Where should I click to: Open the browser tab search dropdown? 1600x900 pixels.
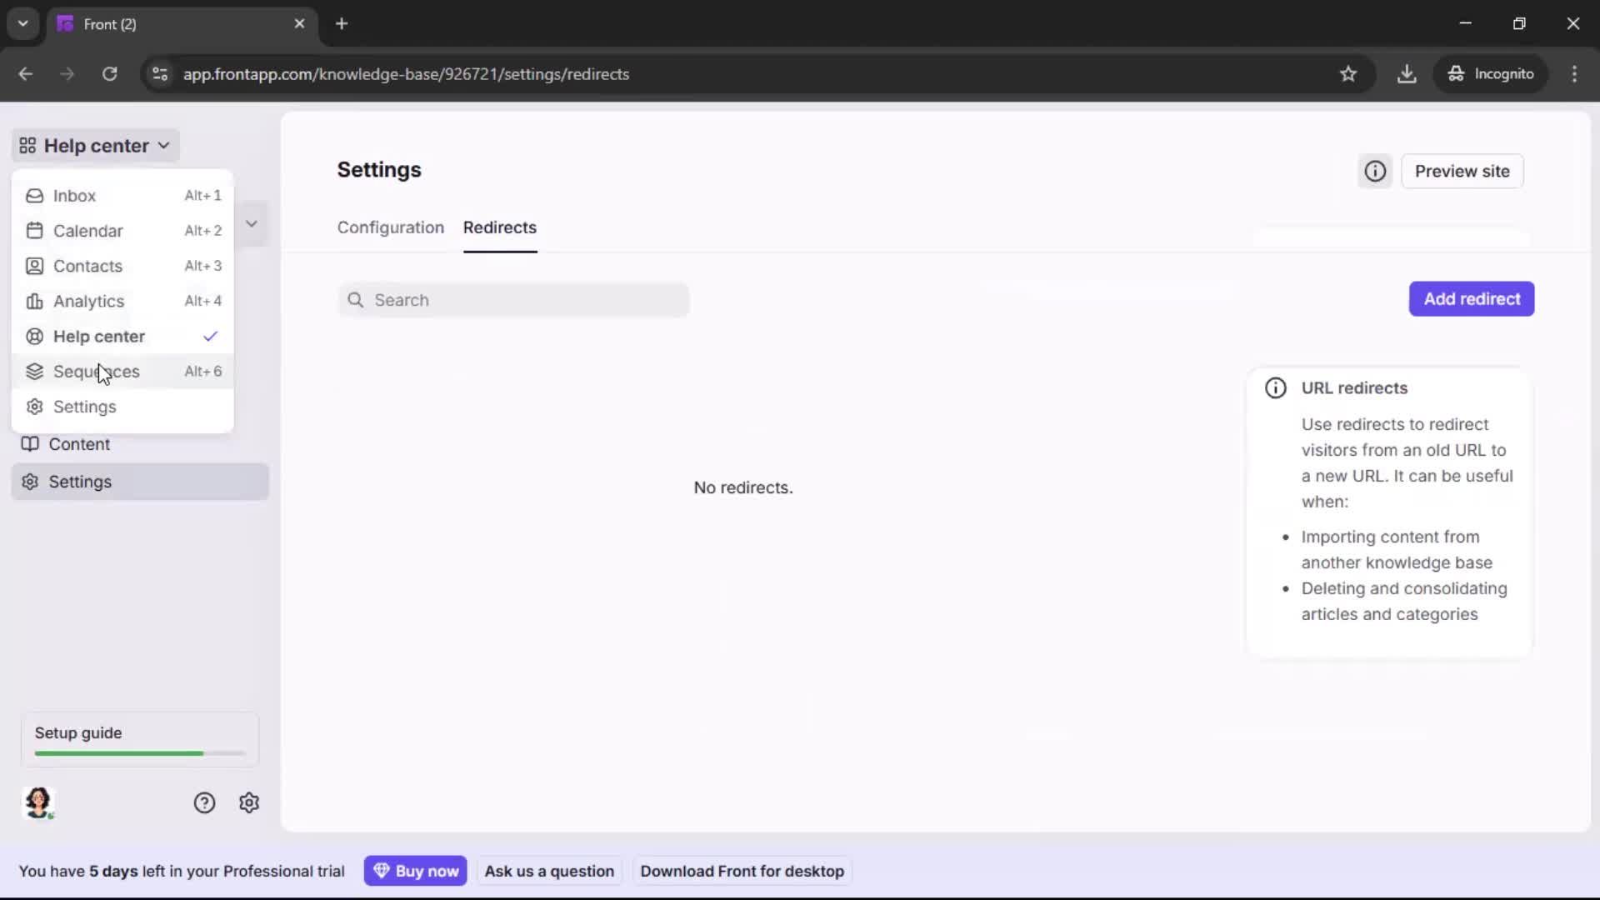tap(22, 23)
